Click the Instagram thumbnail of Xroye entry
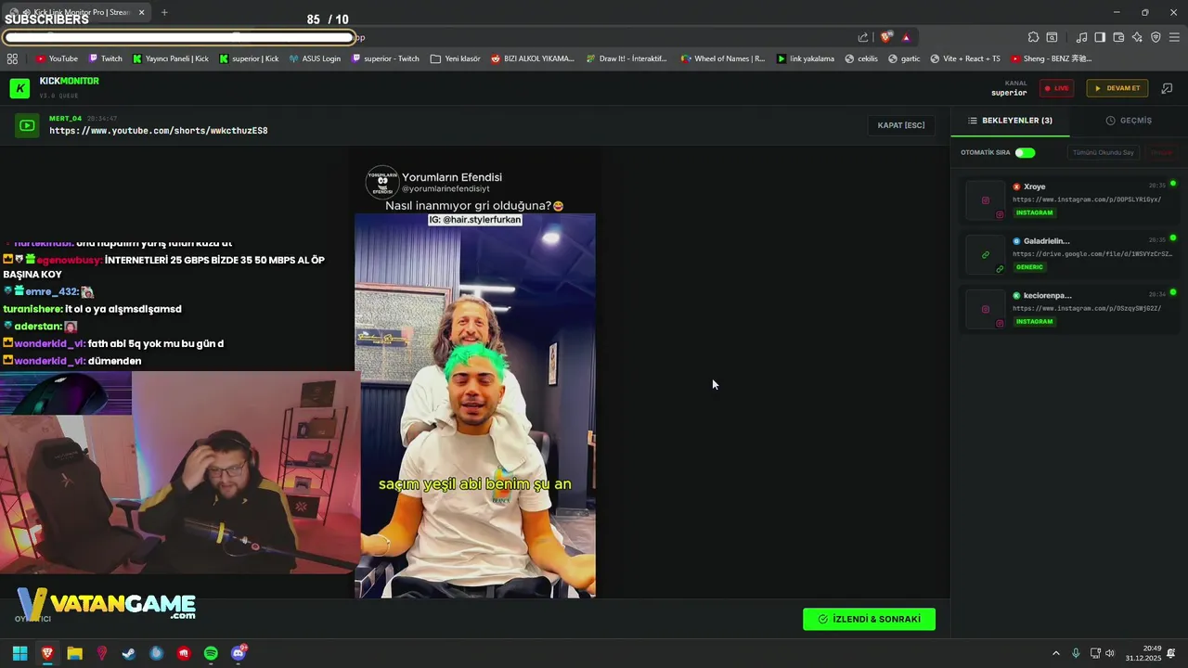This screenshot has width=1188, height=668. coord(986,200)
